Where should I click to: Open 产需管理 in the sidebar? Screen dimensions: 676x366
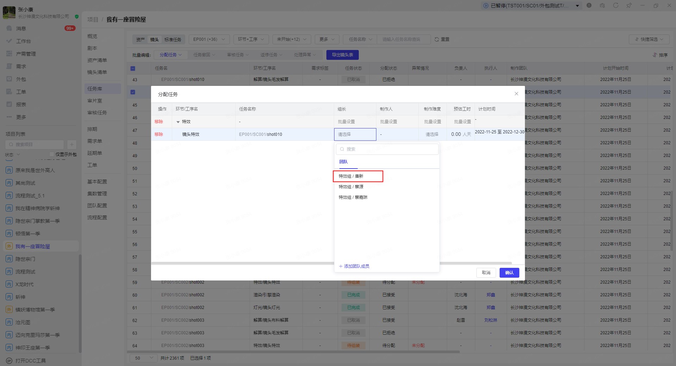10,53
